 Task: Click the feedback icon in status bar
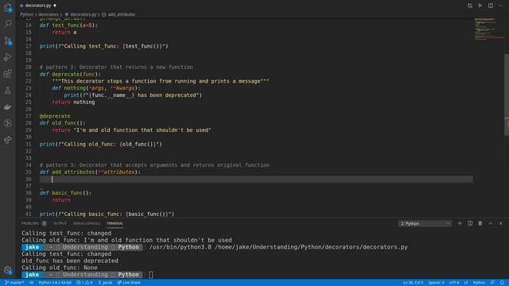click(493, 283)
